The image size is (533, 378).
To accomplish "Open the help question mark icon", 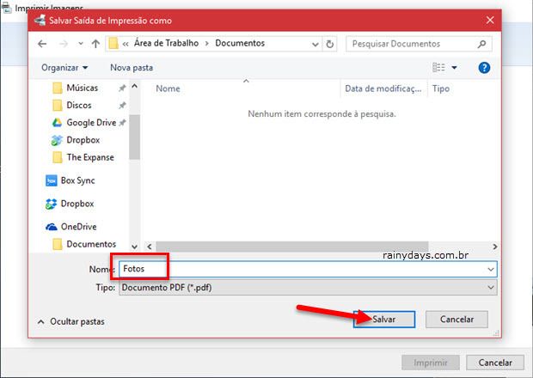I will point(486,67).
